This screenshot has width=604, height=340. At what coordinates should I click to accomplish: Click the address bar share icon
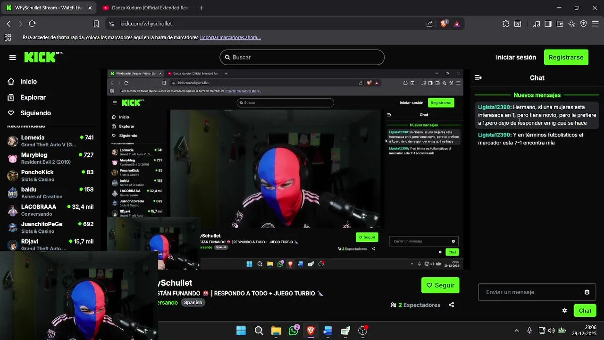coord(429,24)
